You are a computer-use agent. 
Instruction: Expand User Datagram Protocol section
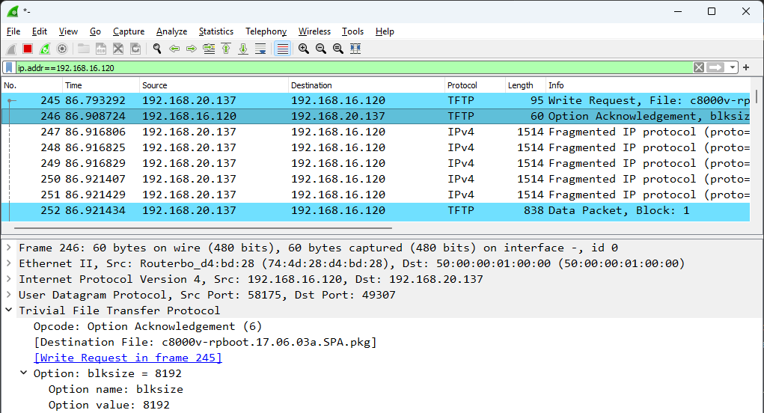point(9,295)
